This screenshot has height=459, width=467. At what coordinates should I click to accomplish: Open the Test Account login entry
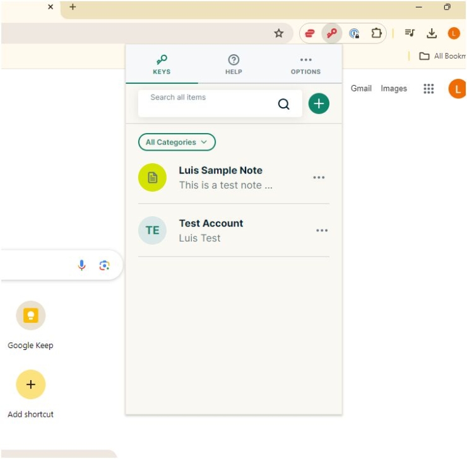[x=211, y=230]
